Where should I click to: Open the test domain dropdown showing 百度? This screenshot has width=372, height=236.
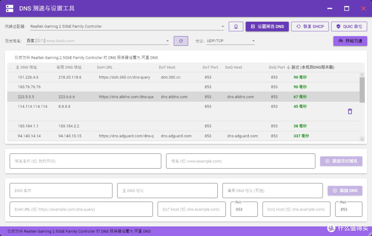tap(97, 41)
